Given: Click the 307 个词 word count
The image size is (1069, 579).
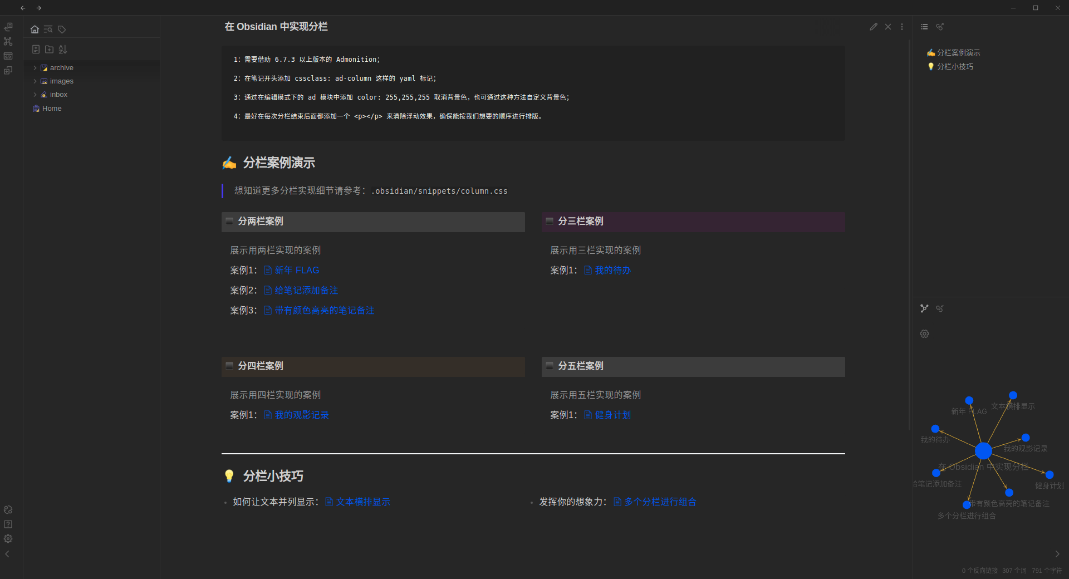Looking at the screenshot, I should coord(1014,571).
